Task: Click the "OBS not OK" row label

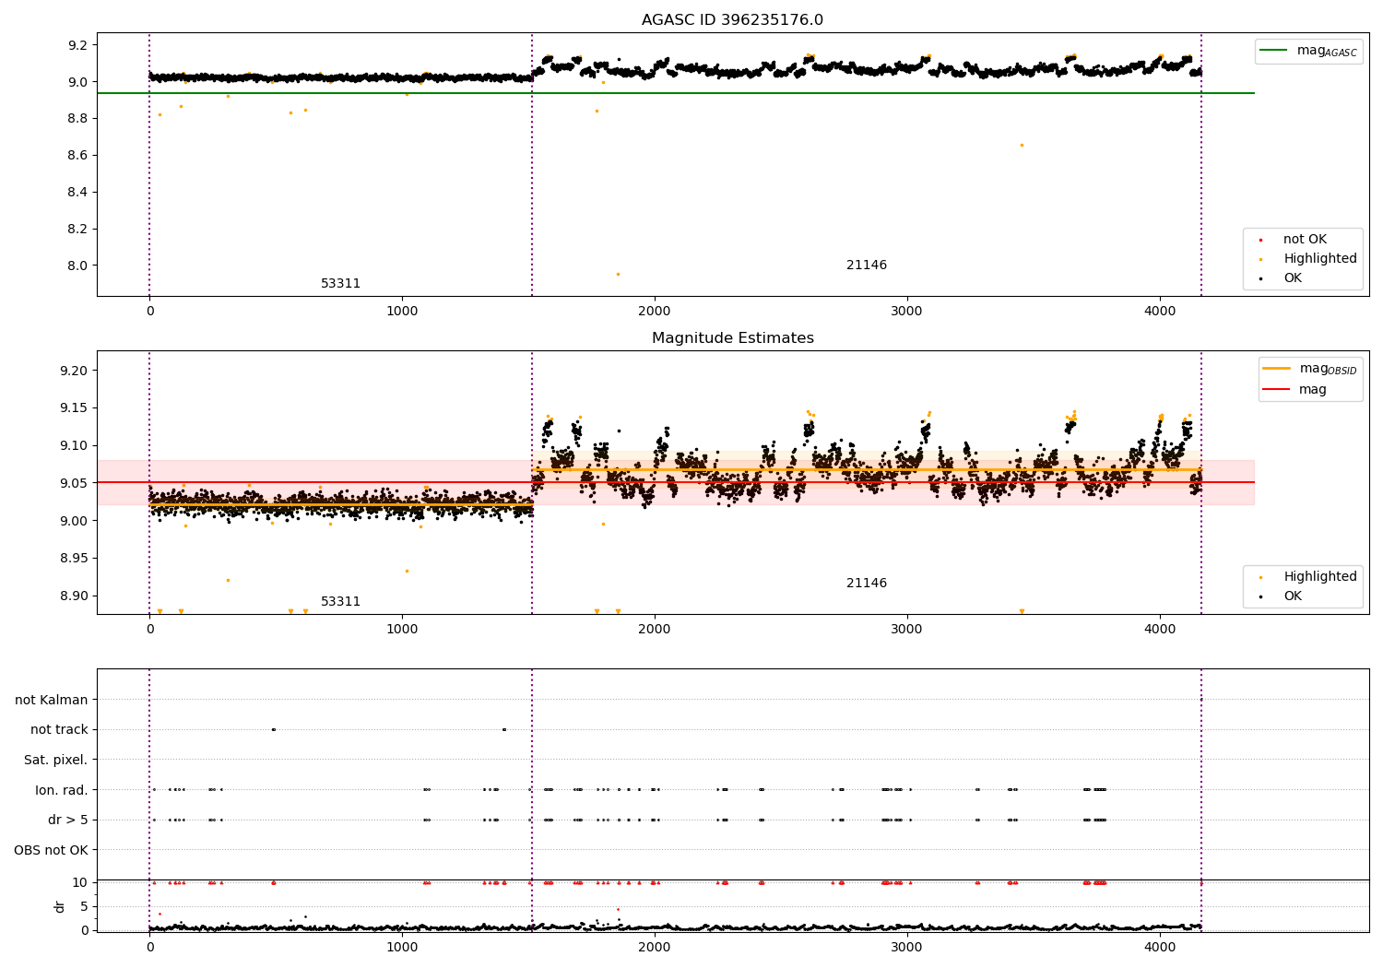Action: point(51,850)
